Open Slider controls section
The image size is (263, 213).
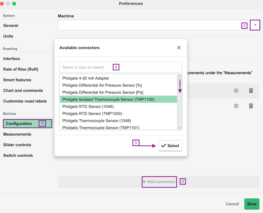pyautogui.click(x=17, y=145)
